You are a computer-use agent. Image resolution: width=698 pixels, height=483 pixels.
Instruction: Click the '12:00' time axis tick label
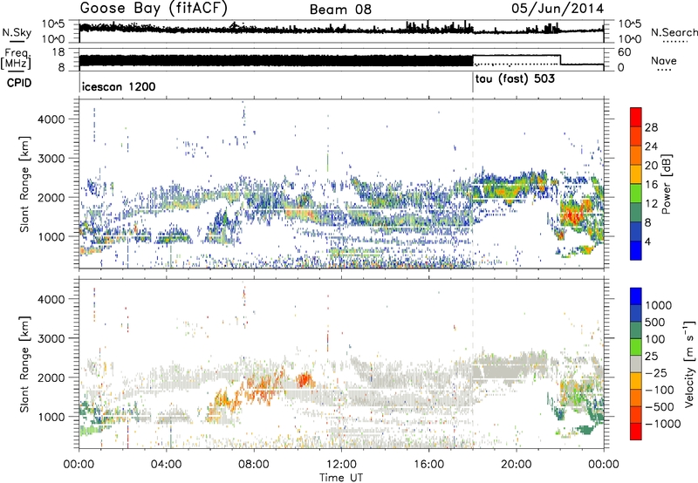[341, 465]
